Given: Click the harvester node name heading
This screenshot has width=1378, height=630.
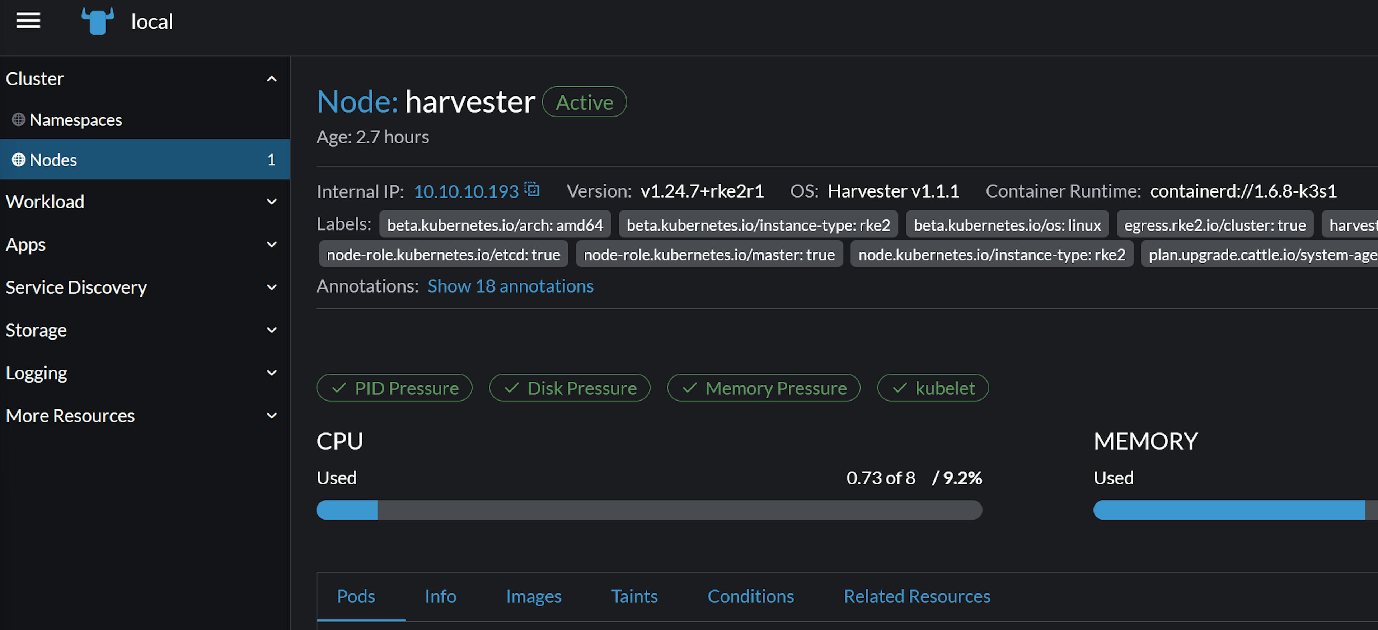Looking at the screenshot, I should 470,101.
